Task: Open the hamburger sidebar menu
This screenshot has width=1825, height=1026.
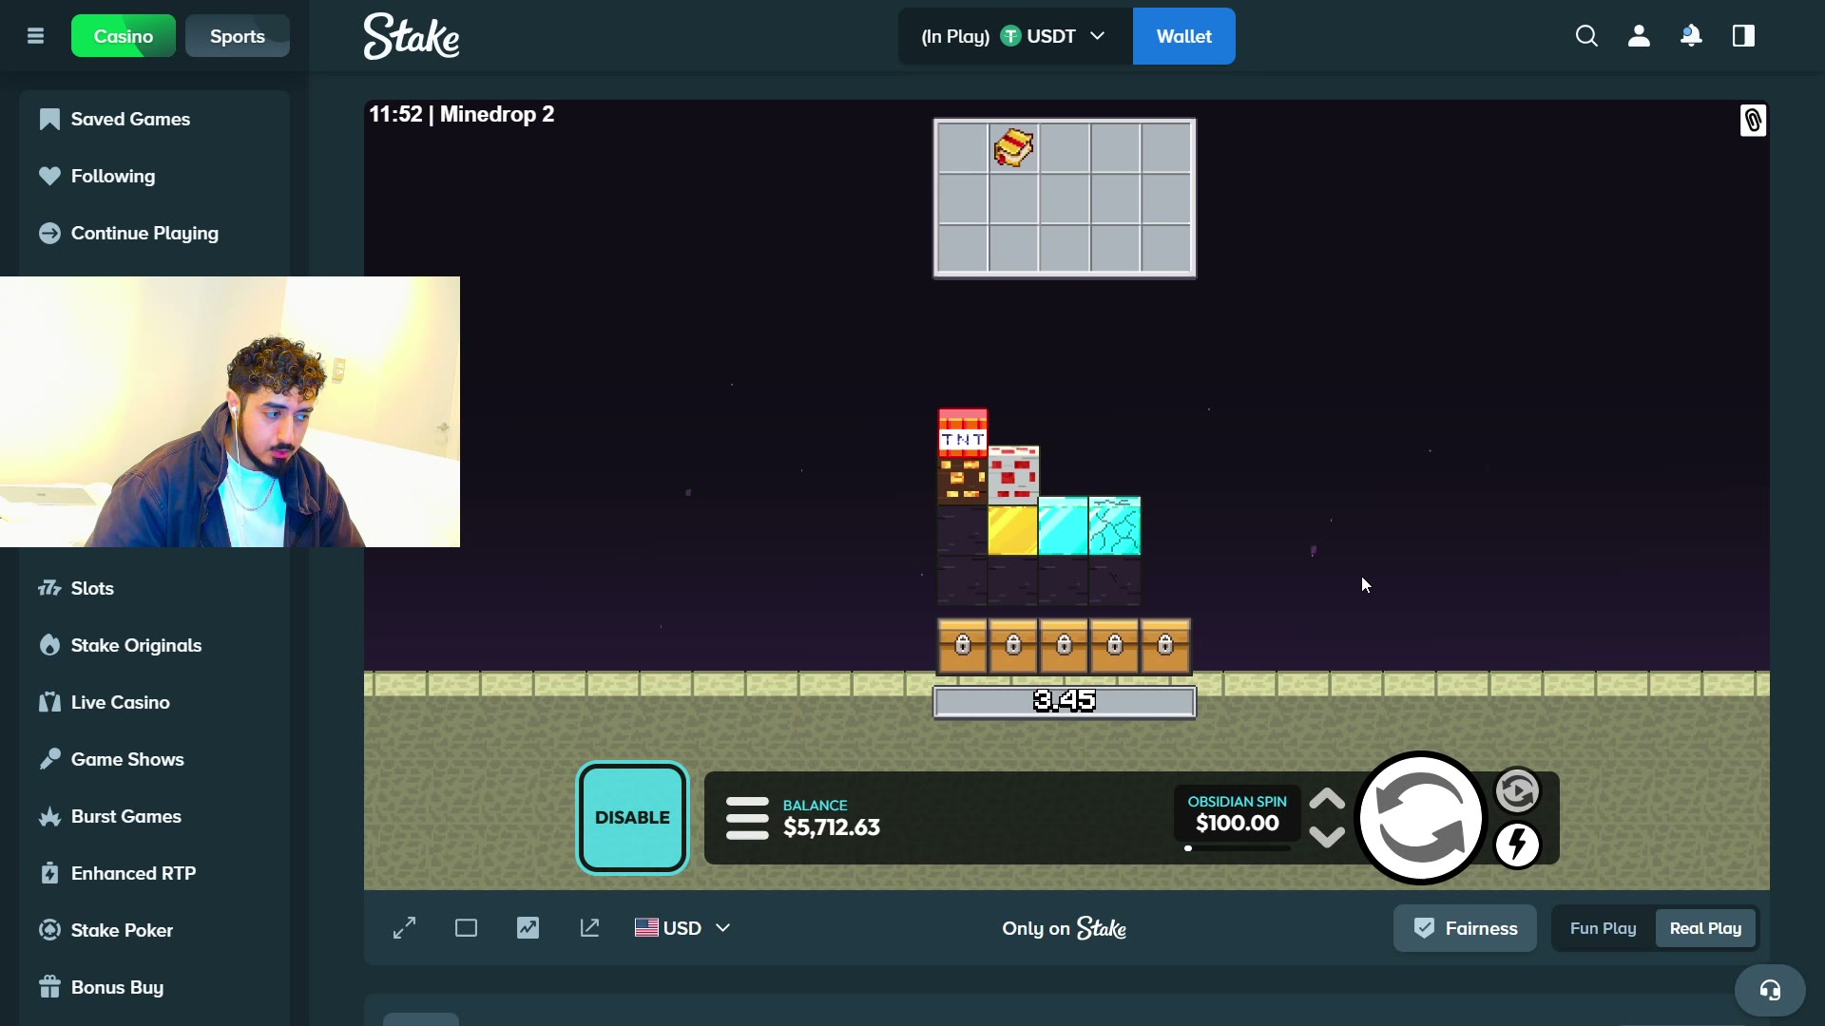Action: point(36,36)
